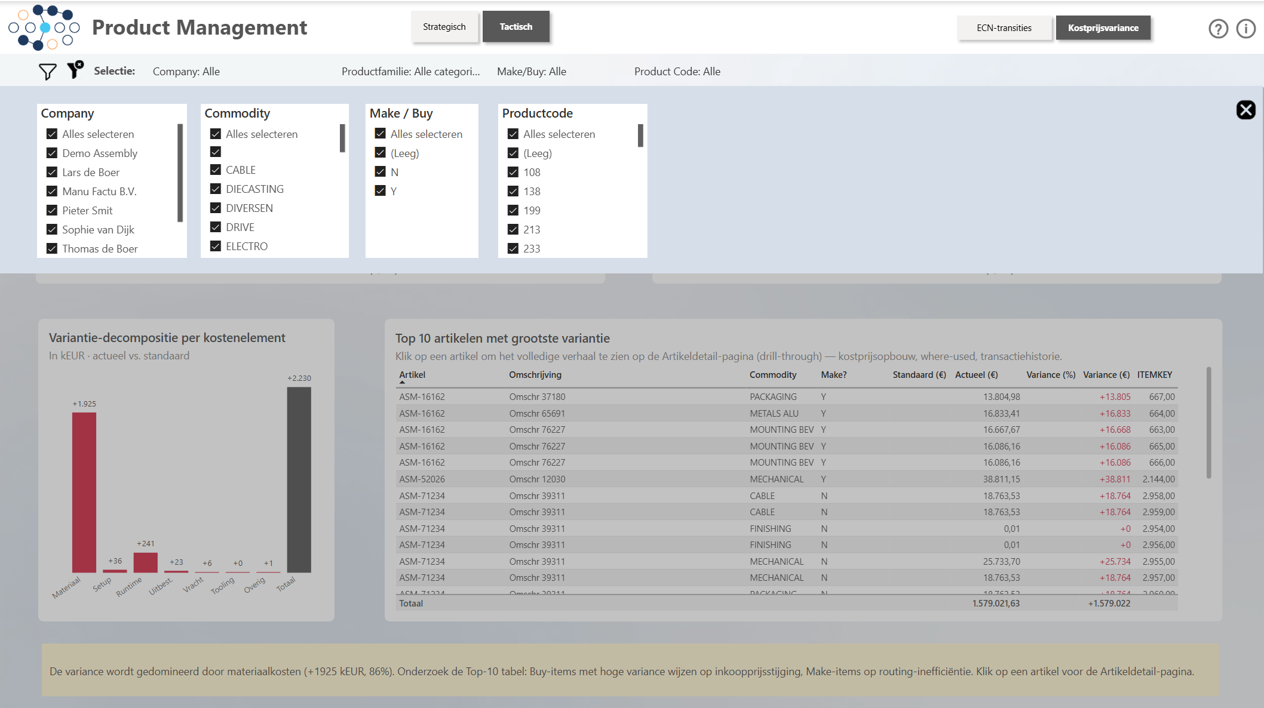The height and width of the screenshot is (708, 1264).
Task: Click the Company filter scrollbar
Action: (180, 173)
